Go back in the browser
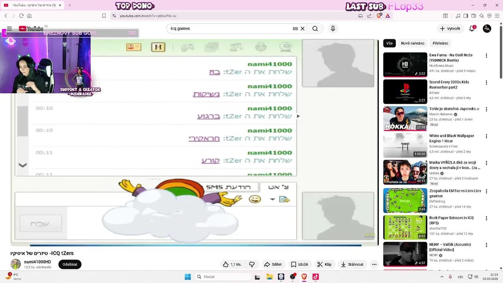Image resolution: width=503 pixels, height=283 pixels. click(6, 16)
